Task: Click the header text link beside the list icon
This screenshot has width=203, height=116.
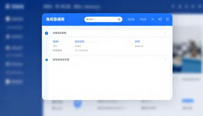Action: 143,19
